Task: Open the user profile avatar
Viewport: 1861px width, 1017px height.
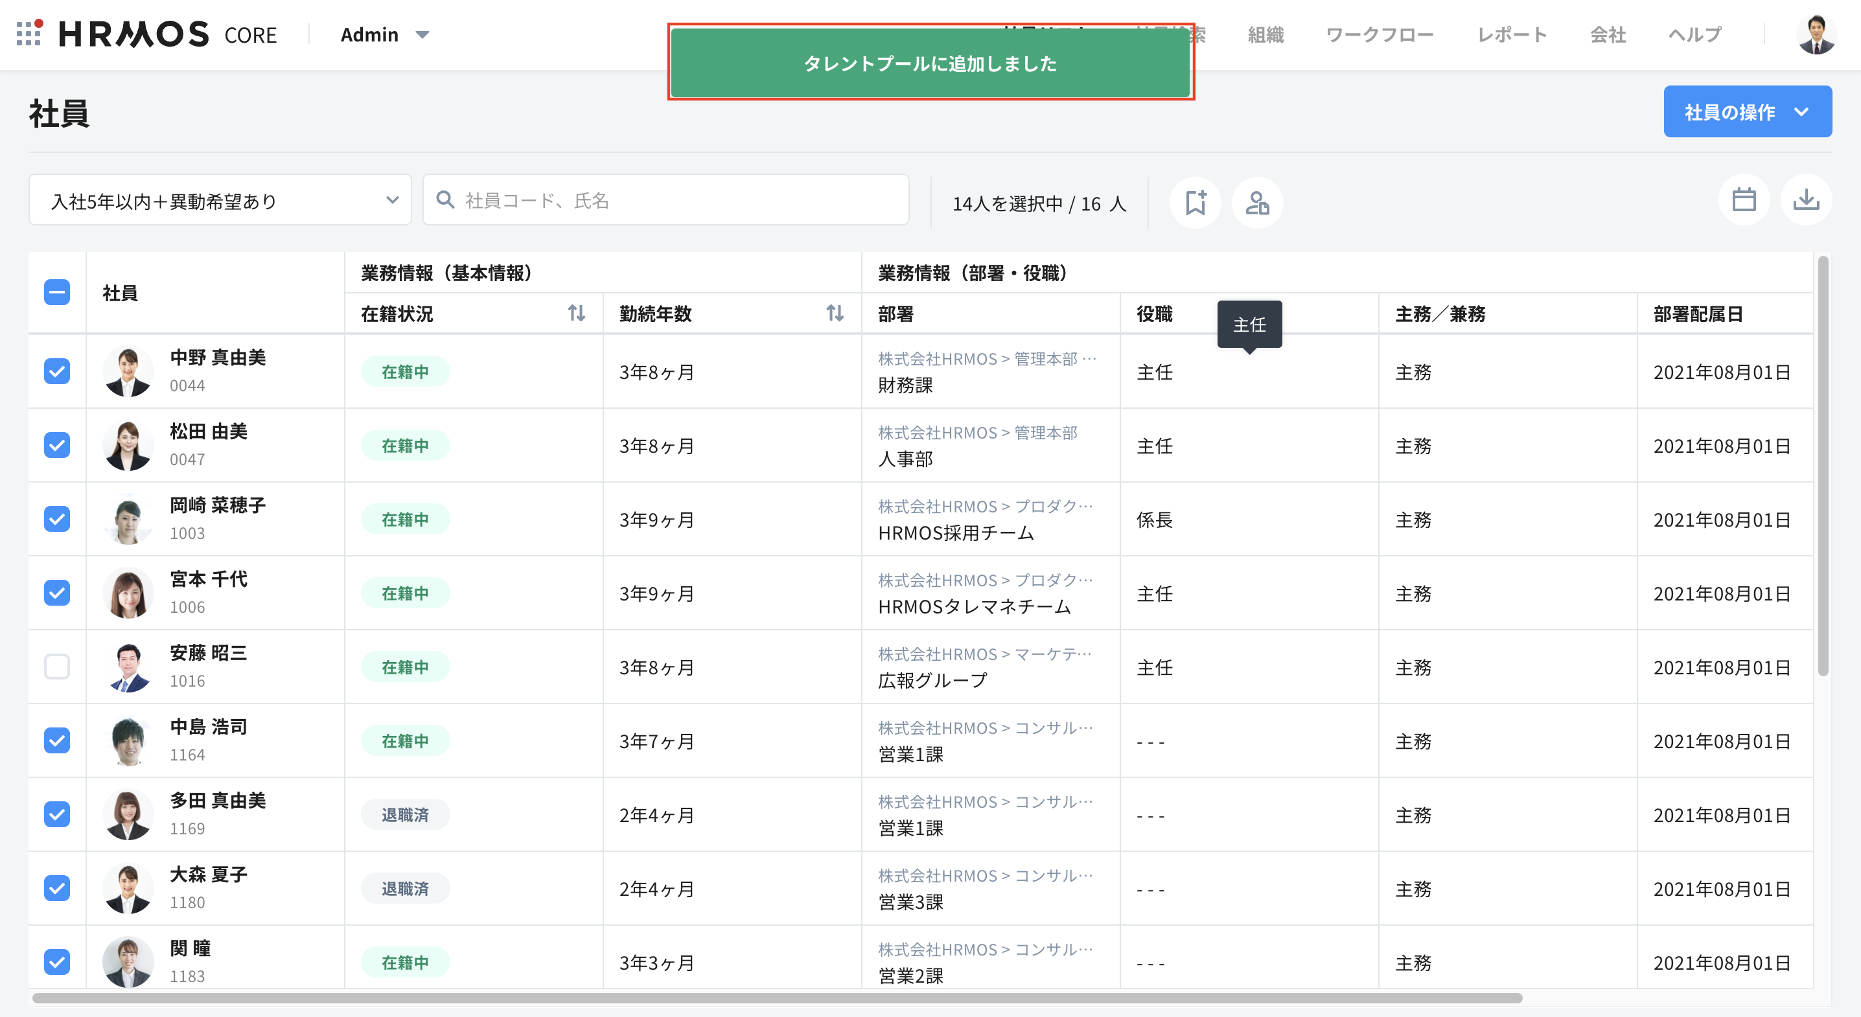Action: (x=1816, y=34)
